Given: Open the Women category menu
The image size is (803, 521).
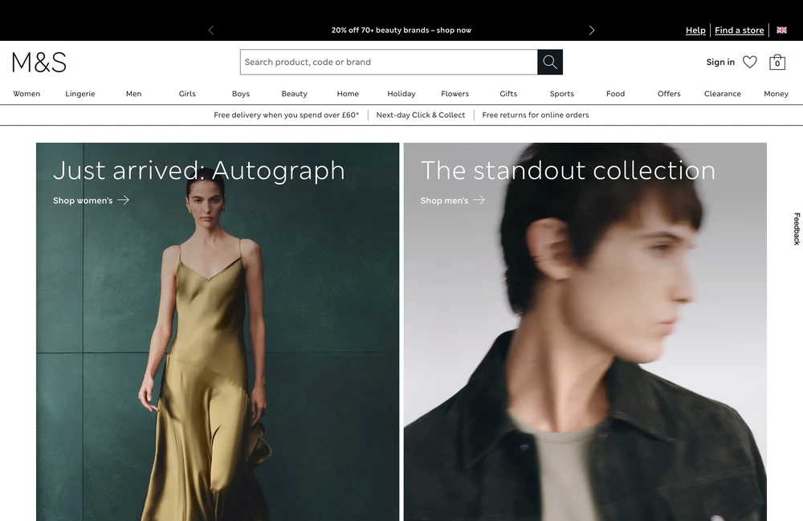Looking at the screenshot, I should (26, 94).
